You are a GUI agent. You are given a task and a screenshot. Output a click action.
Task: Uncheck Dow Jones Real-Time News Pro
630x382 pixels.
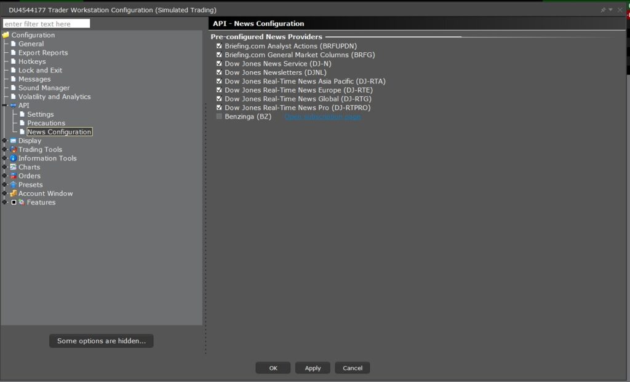point(219,107)
